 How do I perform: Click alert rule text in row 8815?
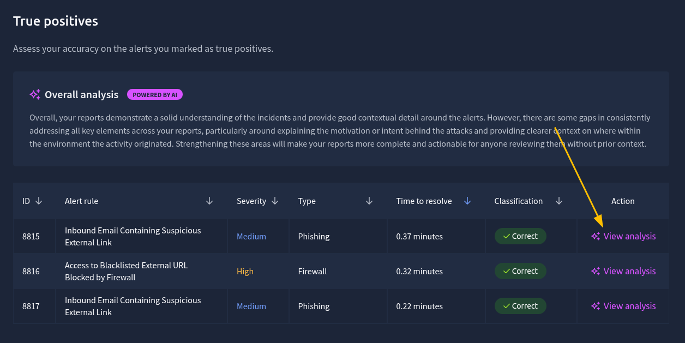coord(133,237)
